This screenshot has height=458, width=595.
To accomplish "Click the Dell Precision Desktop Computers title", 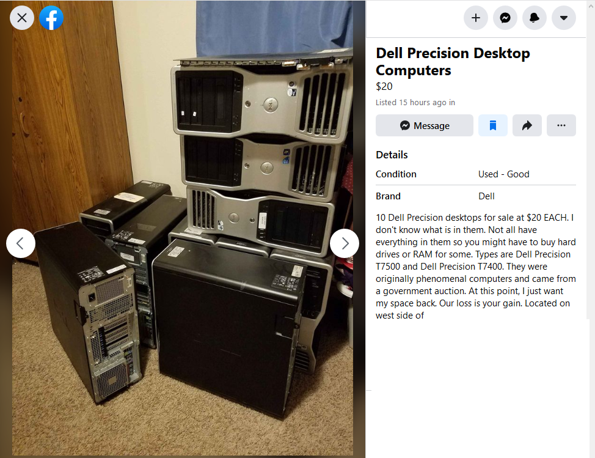I will coord(453,62).
